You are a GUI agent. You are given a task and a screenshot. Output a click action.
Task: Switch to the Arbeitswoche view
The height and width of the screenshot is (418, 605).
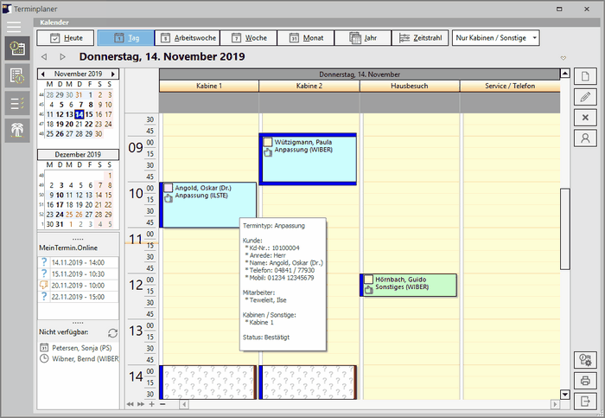(186, 38)
